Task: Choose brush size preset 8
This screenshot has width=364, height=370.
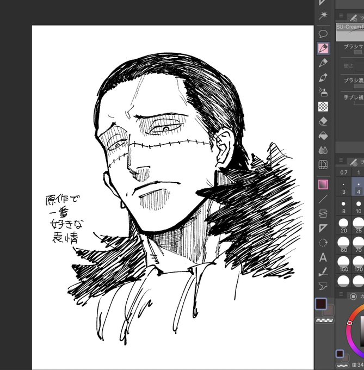Action: click(343, 206)
